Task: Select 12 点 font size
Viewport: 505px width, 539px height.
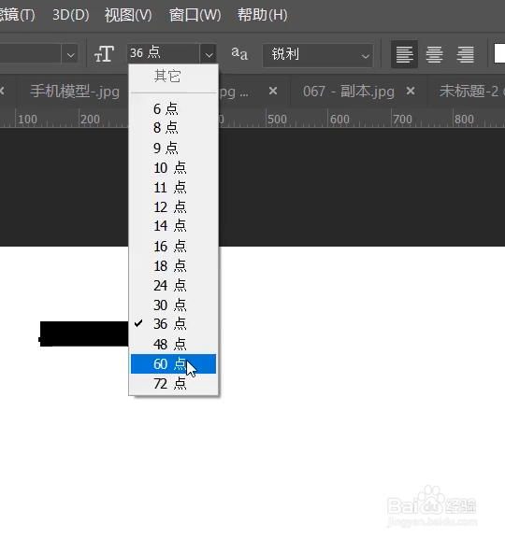Action: [173, 207]
